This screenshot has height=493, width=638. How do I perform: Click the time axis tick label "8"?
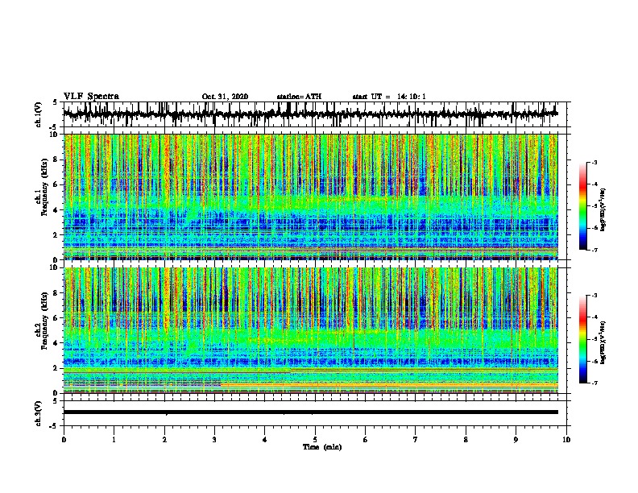(466, 440)
